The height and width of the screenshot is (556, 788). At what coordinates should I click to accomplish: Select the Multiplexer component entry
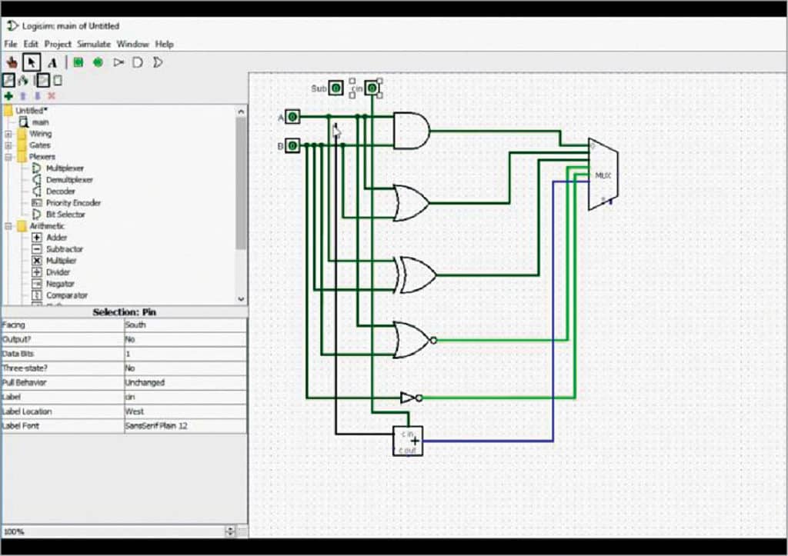pos(65,168)
